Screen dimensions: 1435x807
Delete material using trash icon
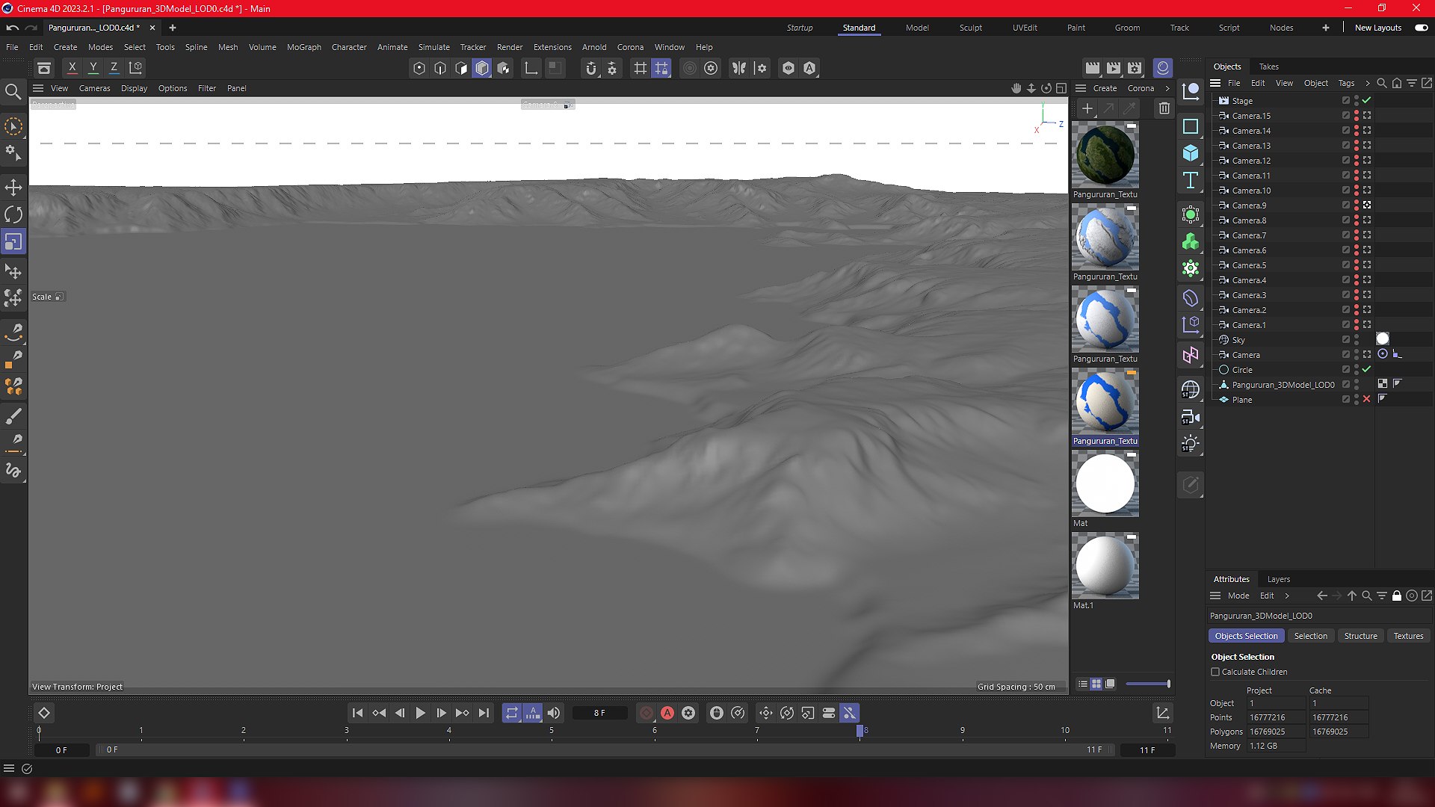[x=1164, y=108]
